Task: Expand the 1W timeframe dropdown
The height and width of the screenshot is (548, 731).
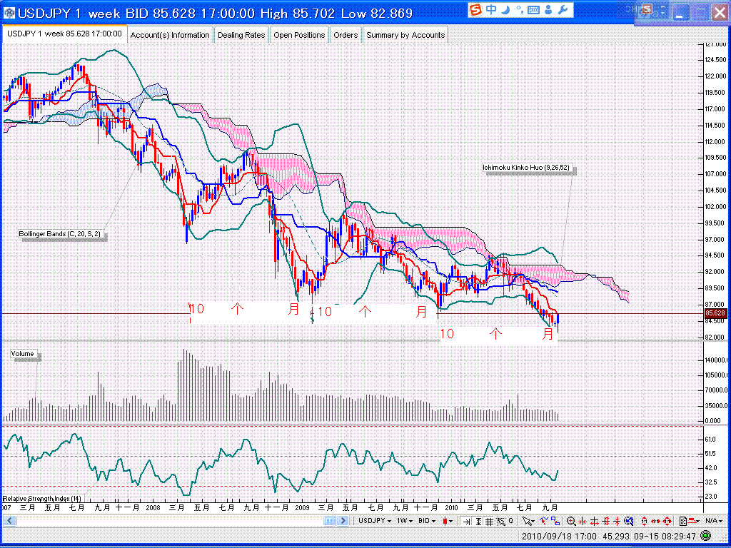Action: [x=405, y=522]
